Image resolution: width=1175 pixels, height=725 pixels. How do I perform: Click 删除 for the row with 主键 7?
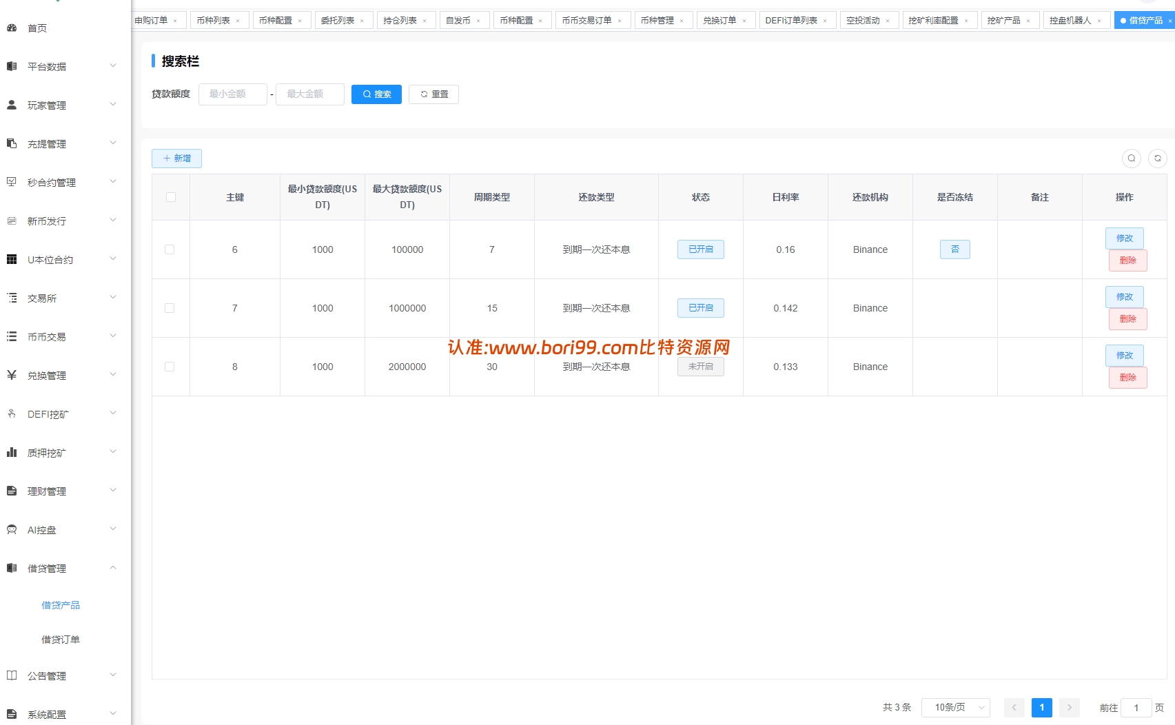click(1128, 319)
